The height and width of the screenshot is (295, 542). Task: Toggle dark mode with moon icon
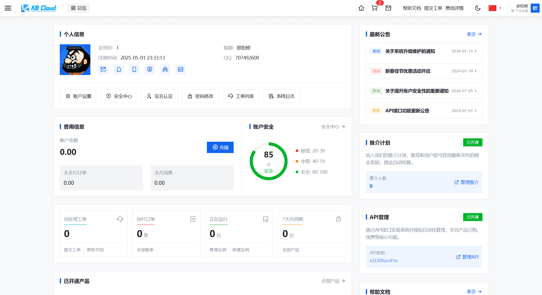(x=478, y=8)
